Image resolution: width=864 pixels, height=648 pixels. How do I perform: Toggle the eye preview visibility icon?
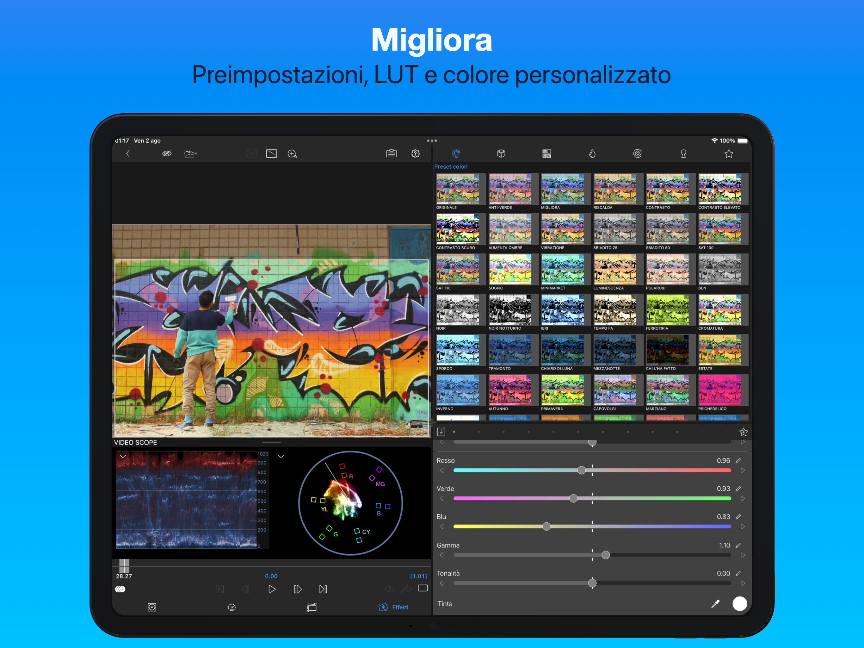click(166, 153)
